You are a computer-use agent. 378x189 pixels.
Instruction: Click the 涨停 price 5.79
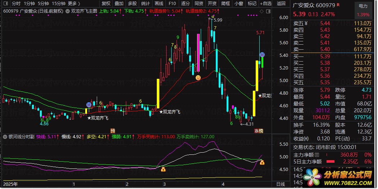pos(325,90)
